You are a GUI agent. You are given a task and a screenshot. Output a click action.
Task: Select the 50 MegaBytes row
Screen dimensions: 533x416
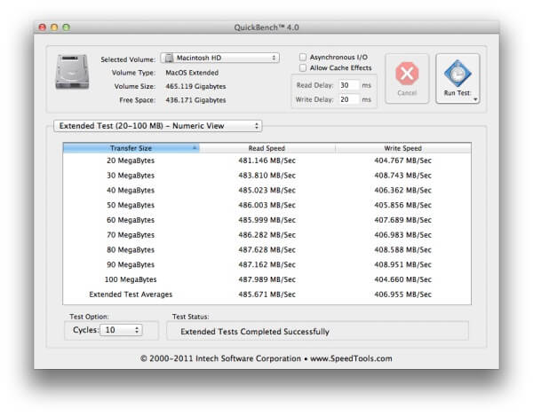(x=266, y=205)
